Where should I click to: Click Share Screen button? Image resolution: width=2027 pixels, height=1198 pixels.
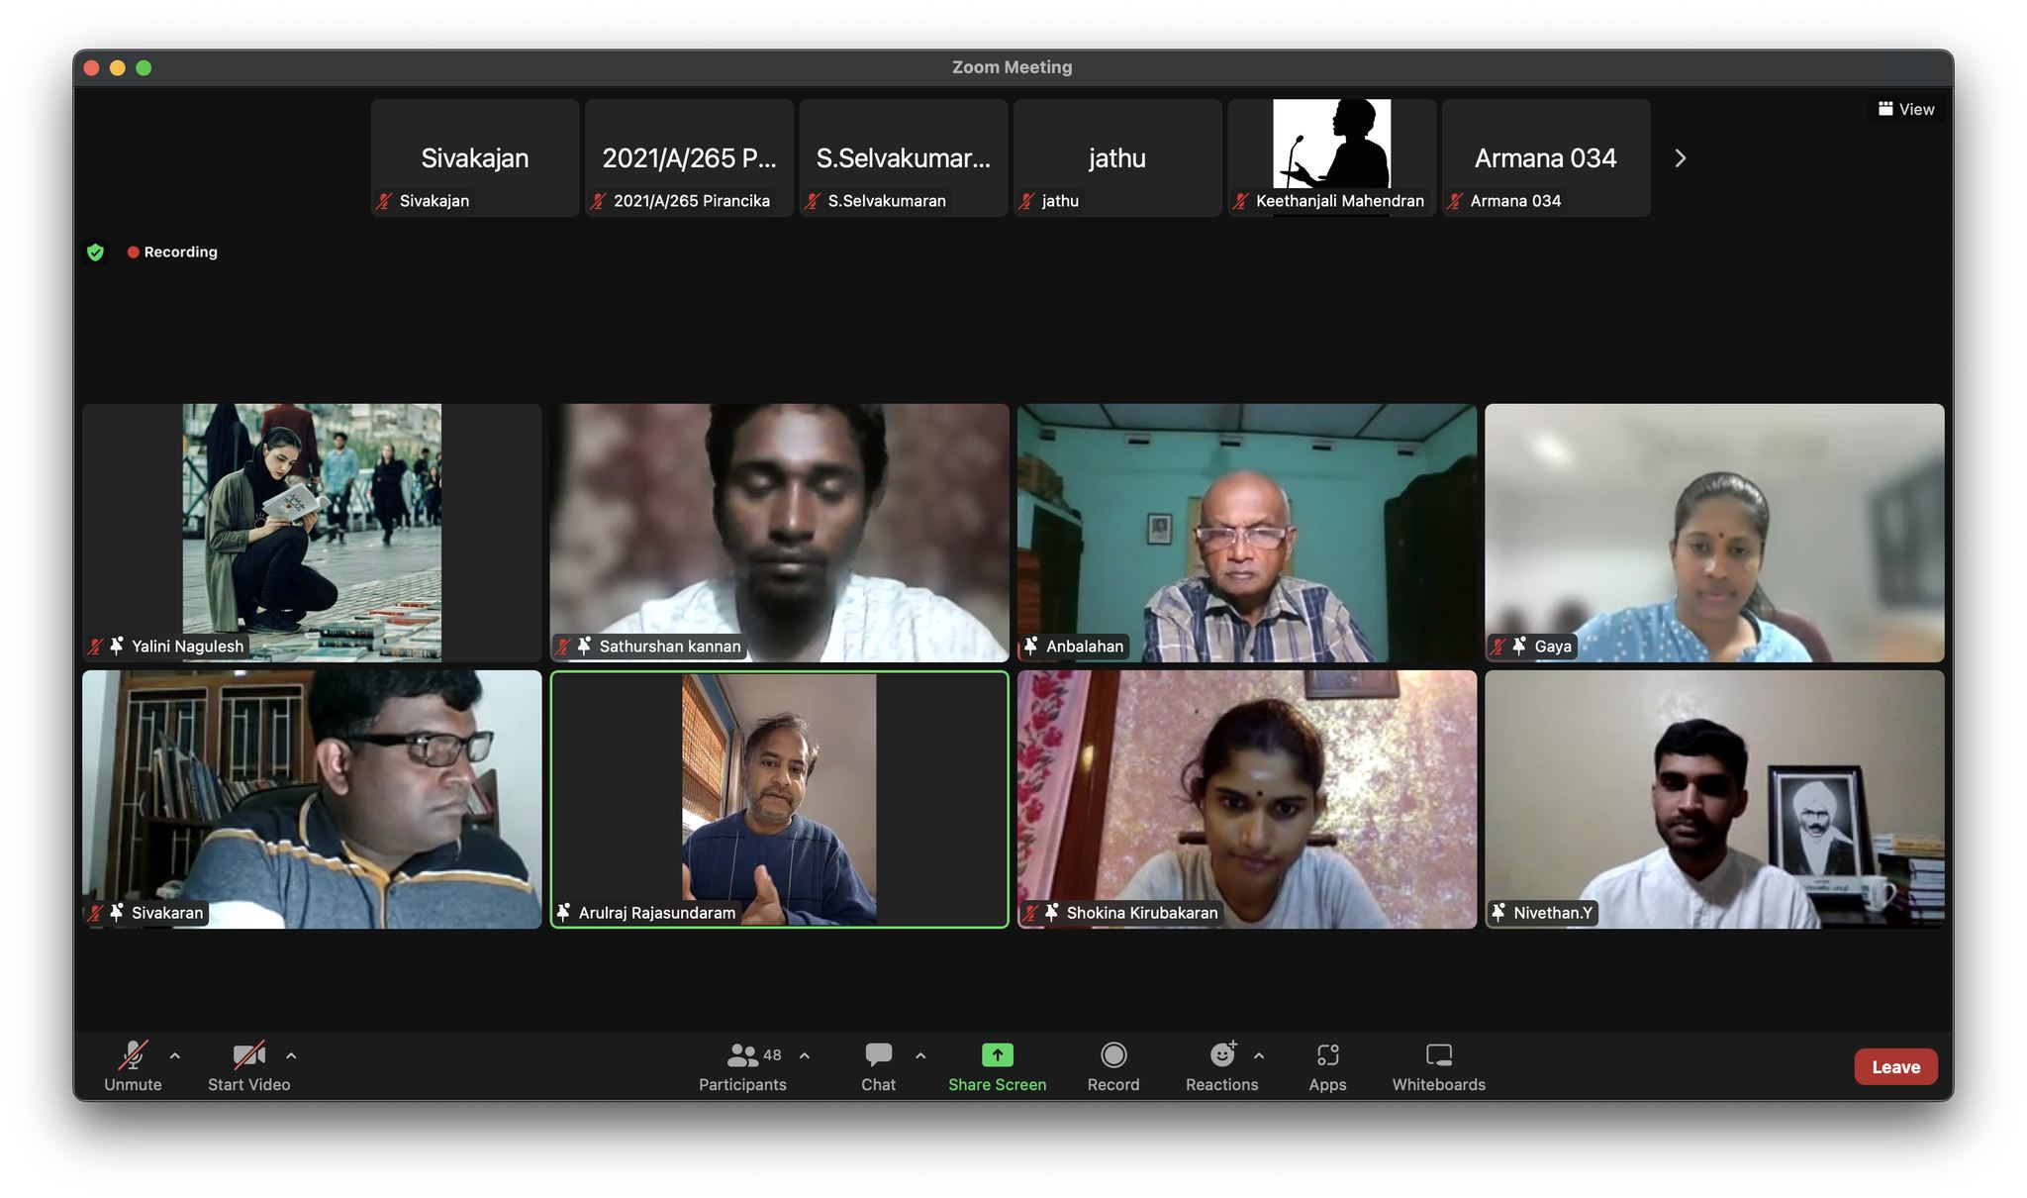997,1066
